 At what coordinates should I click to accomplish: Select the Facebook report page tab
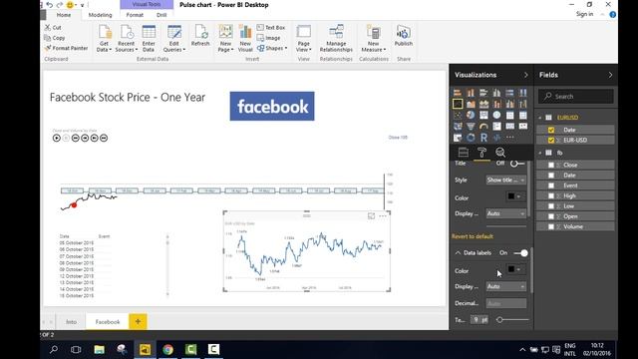coord(108,321)
